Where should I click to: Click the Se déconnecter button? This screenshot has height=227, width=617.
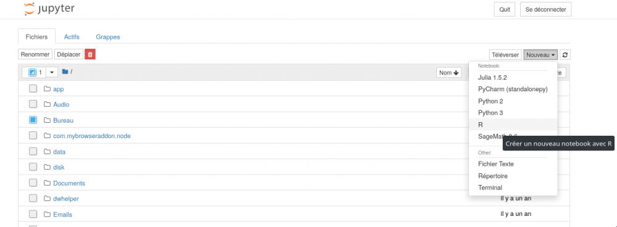click(545, 9)
